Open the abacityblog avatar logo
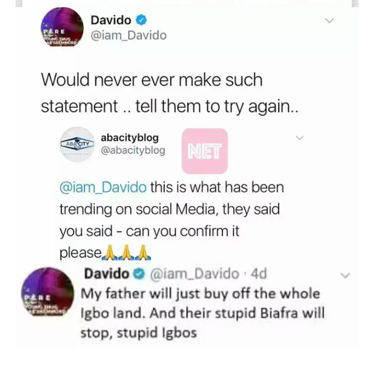Image resolution: width=374 pixels, height=387 pixels. (77, 144)
